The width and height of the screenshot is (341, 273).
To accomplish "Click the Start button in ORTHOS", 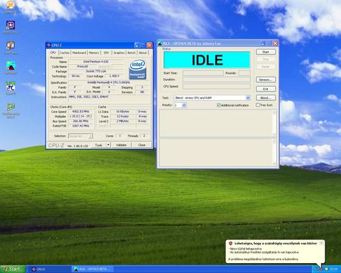I will pos(266,52).
